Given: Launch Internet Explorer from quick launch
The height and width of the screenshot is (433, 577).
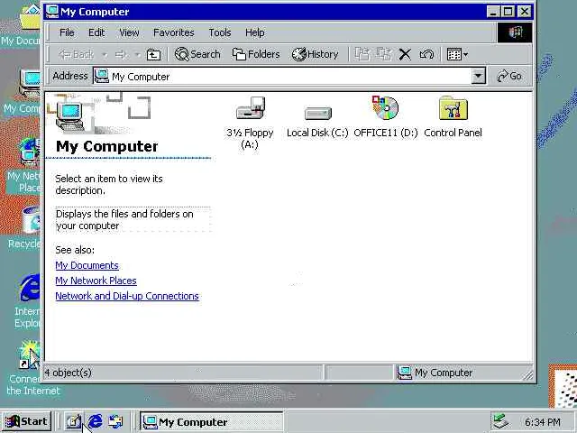Looking at the screenshot, I should tap(95, 421).
